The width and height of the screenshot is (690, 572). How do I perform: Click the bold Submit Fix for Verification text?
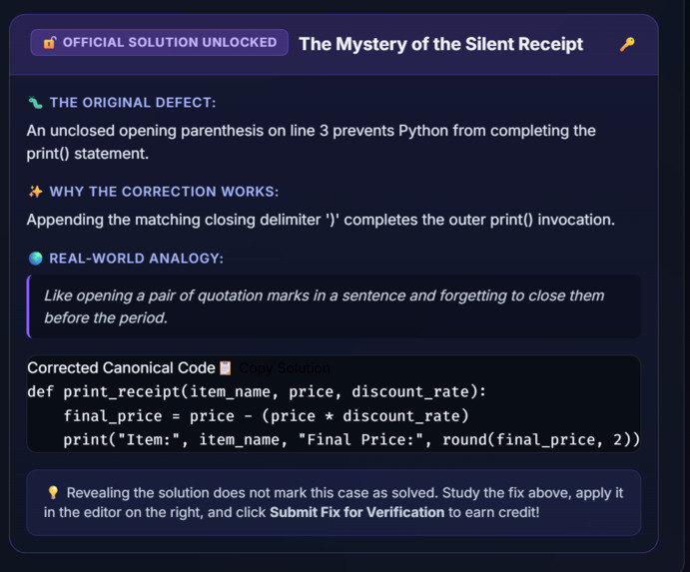(x=356, y=512)
